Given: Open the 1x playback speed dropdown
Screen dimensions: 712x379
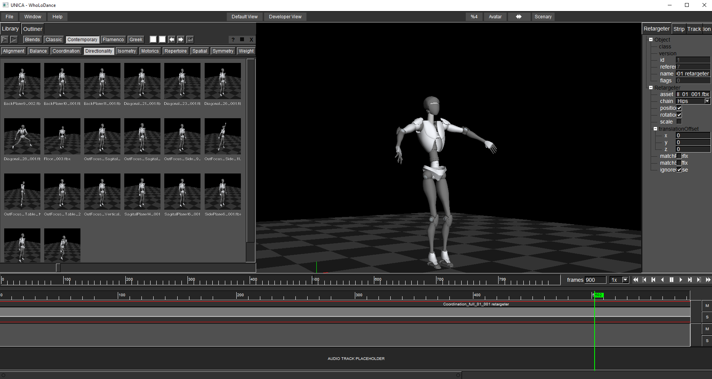Looking at the screenshot, I should [625, 280].
